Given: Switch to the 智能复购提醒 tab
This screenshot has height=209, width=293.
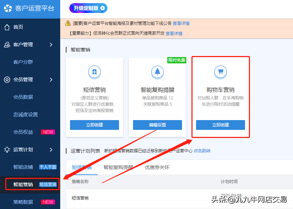Looking at the screenshot, I should coord(118,167).
